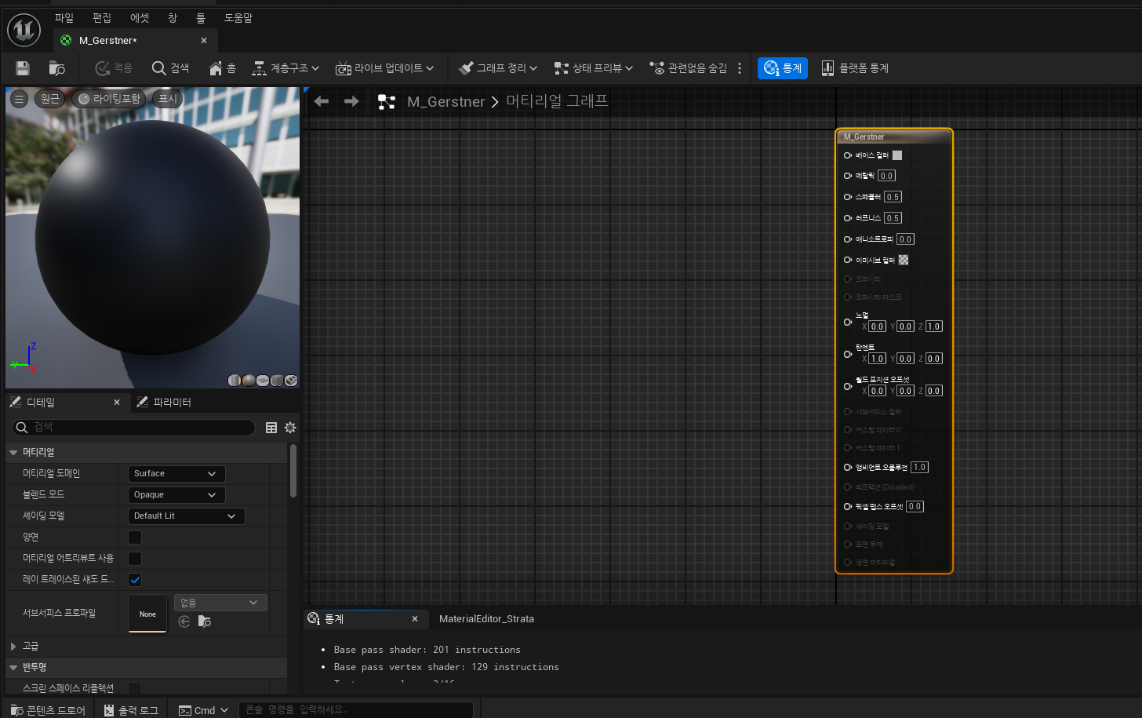Open the Cmd console type dropdown
This screenshot has width=1142, height=718.
coord(203,710)
